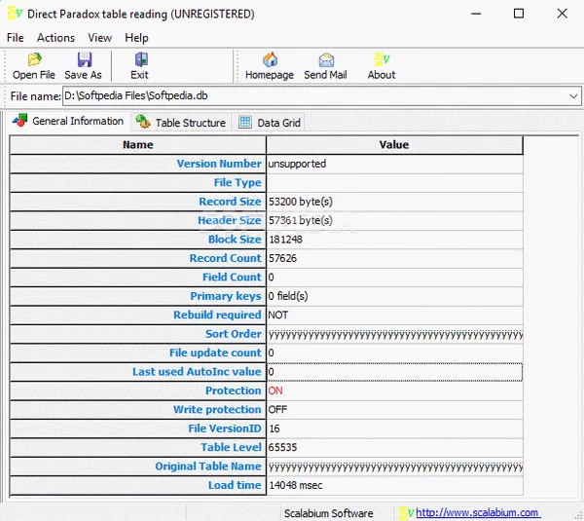Open the View menu
584x521 pixels.
click(x=99, y=38)
